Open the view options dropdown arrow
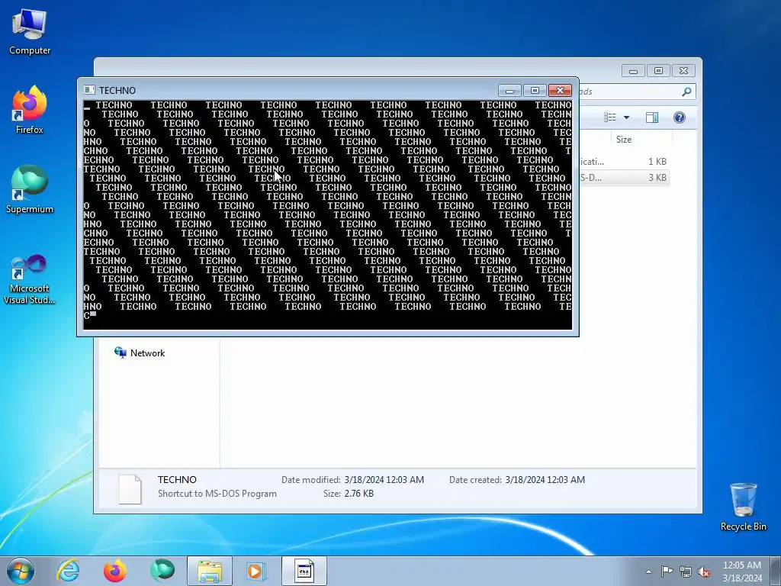 (627, 118)
